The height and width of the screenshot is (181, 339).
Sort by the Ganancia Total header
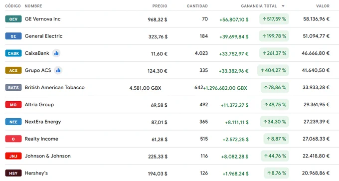(x=259, y=6)
